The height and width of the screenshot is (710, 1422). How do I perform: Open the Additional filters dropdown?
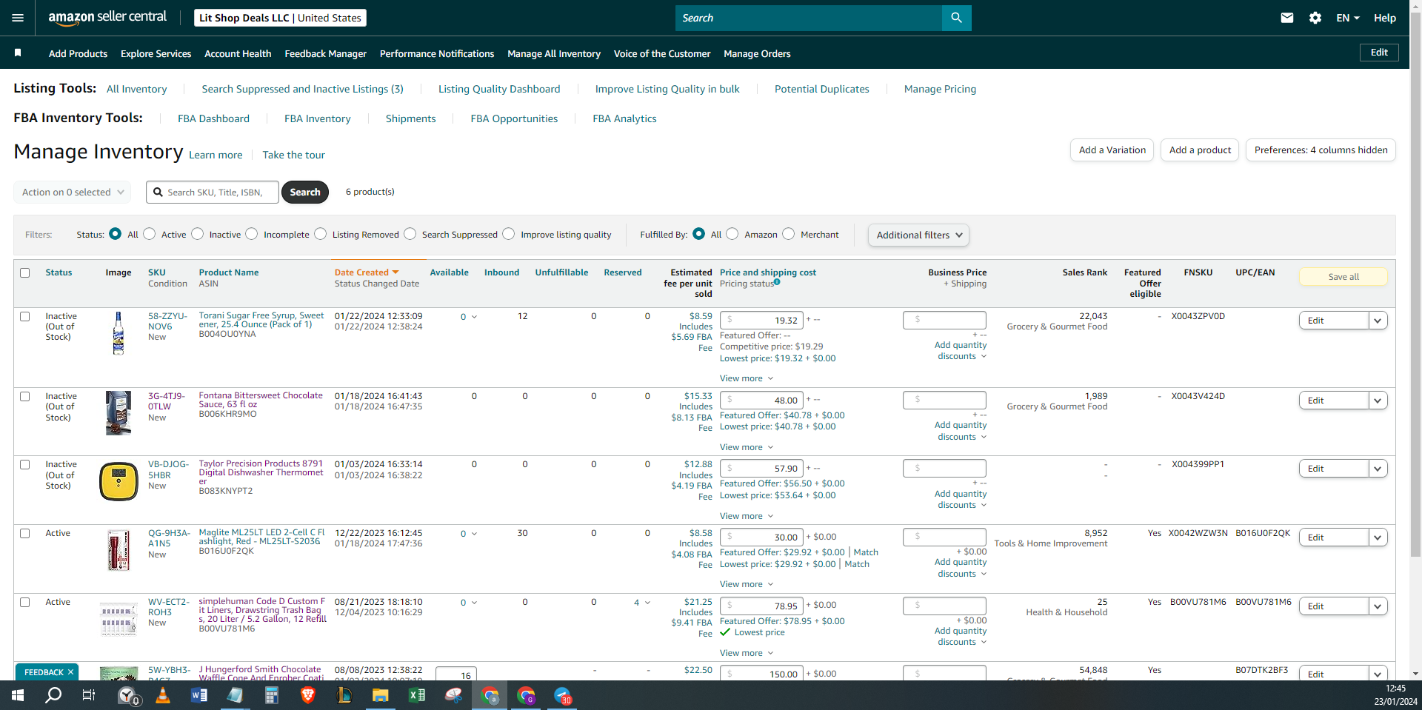918,235
